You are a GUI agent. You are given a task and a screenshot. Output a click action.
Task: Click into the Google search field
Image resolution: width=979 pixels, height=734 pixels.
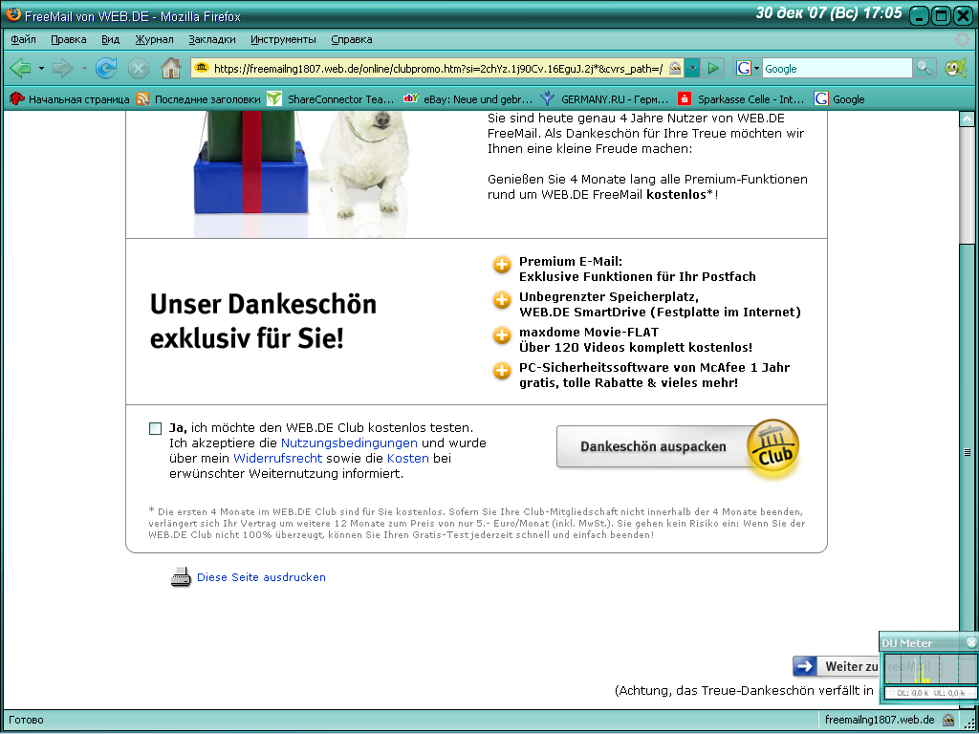838,69
